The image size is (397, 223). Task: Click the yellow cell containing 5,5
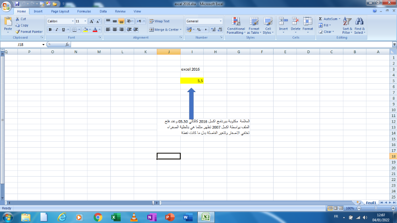pos(192,81)
